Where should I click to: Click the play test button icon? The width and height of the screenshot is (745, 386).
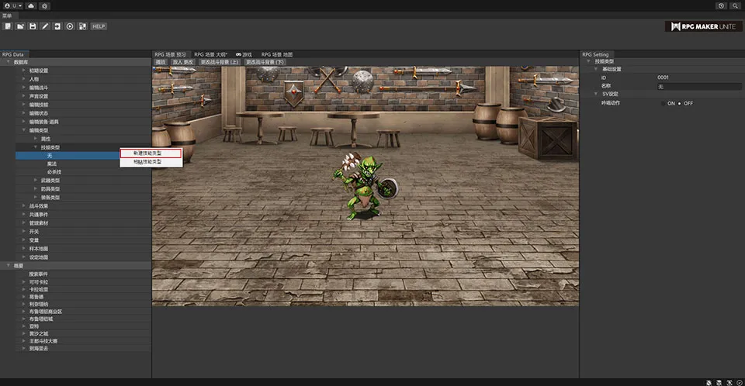tap(70, 26)
